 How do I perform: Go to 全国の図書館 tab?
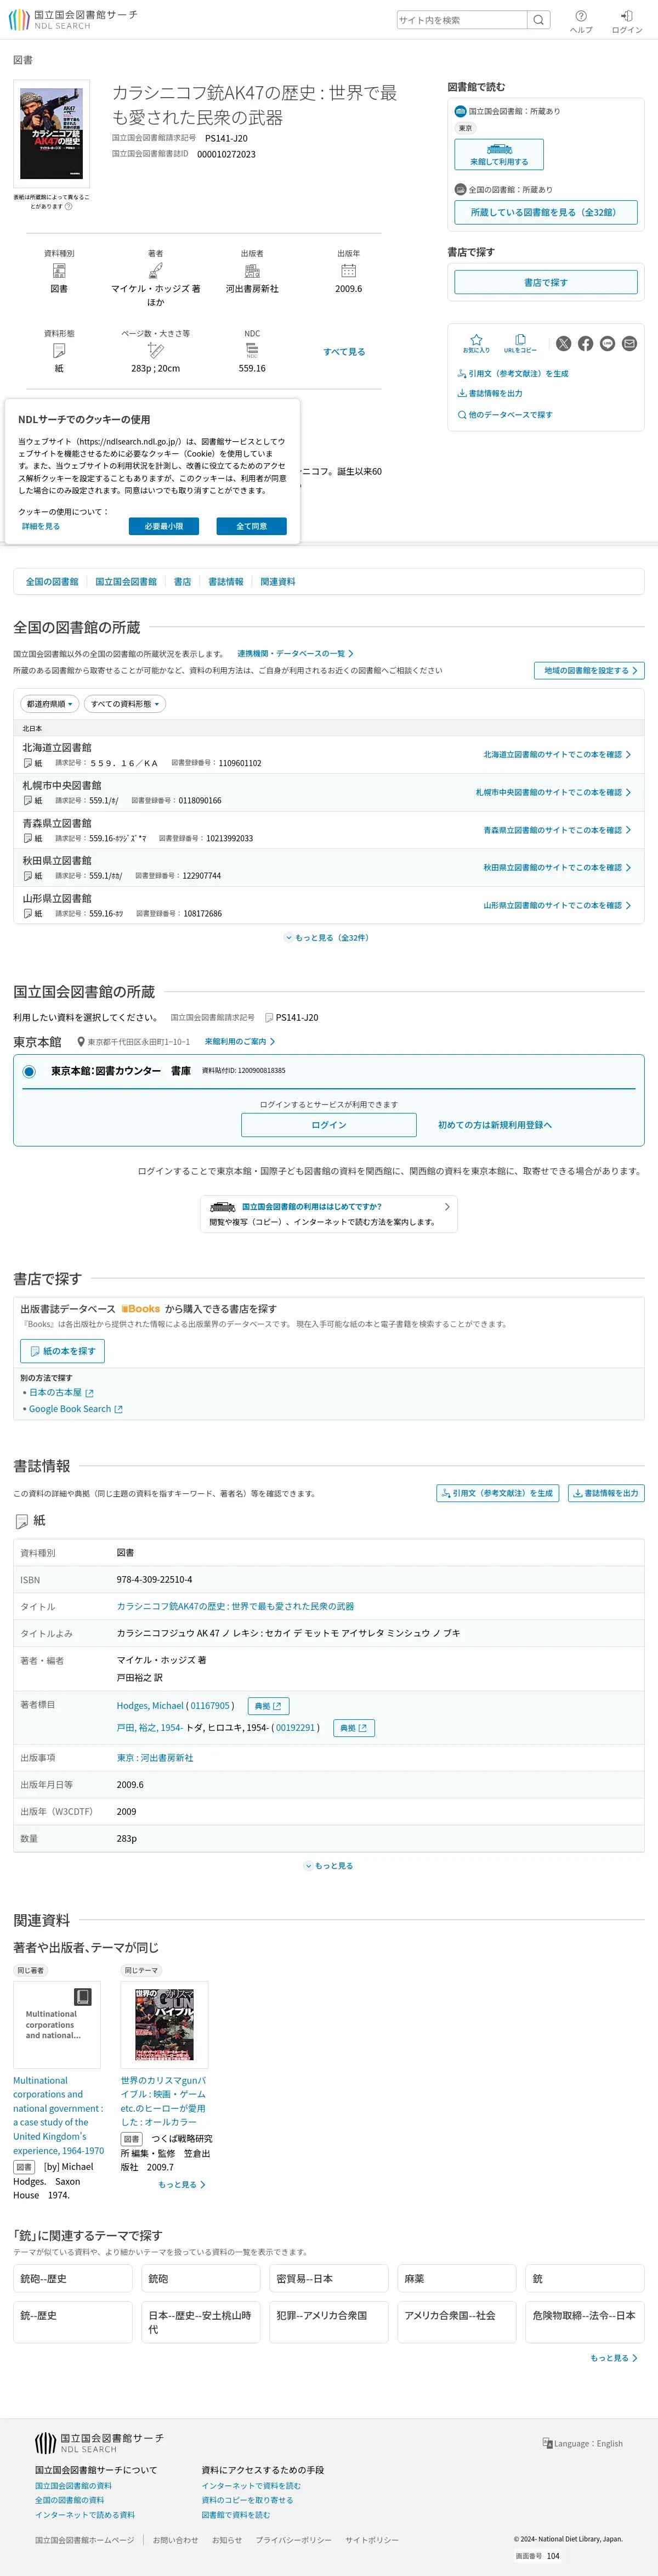(x=52, y=581)
